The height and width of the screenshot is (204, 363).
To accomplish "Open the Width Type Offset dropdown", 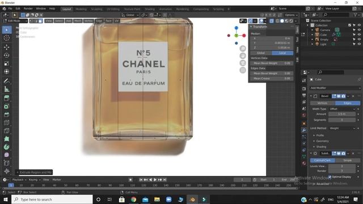I will point(342,109).
